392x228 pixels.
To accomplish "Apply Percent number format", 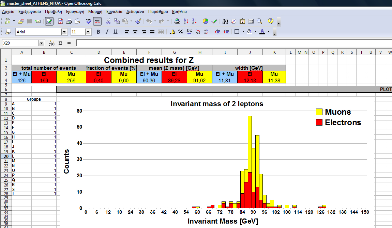I will pos(181,32).
